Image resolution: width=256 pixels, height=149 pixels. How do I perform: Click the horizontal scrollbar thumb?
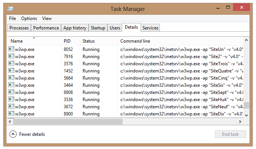[68, 121]
